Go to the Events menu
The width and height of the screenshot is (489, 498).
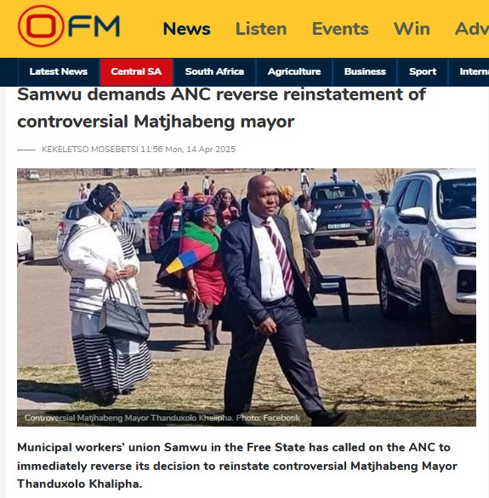[340, 29]
